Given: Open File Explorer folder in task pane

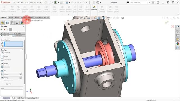Looking at the screenshot, I should point(178,35).
